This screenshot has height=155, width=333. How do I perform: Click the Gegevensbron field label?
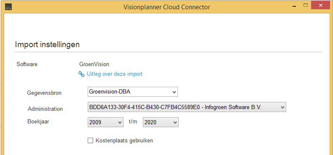44,93
